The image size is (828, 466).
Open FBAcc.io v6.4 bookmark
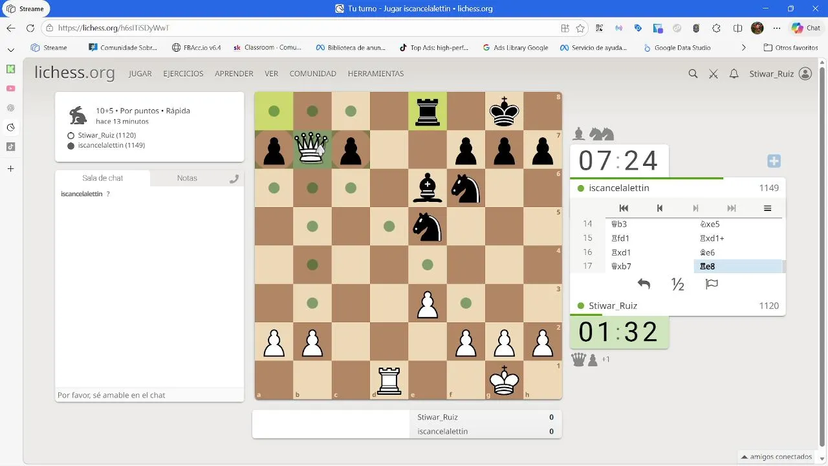pyautogui.click(x=196, y=47)
